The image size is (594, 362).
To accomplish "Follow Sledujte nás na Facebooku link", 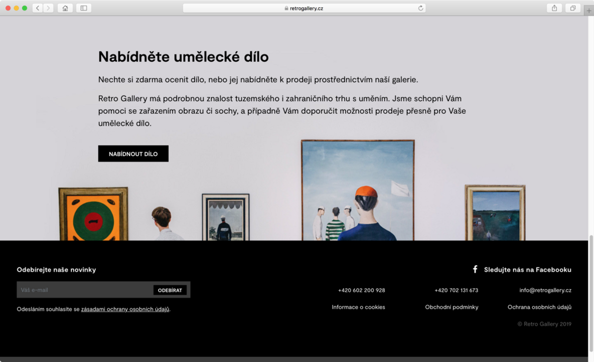I will point(527,270).
